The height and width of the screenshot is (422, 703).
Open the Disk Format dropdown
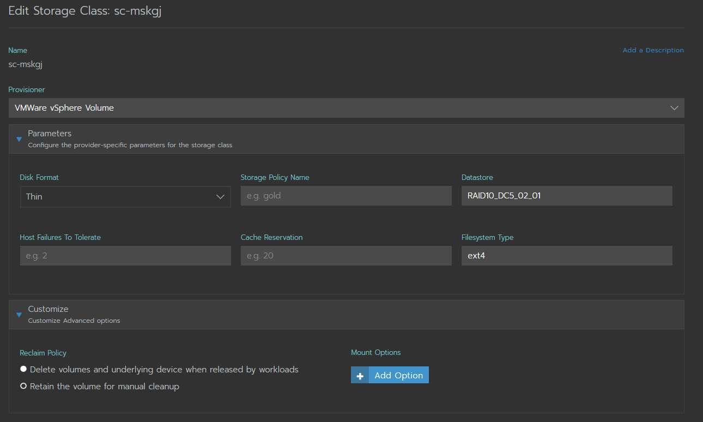pos(125,196)
